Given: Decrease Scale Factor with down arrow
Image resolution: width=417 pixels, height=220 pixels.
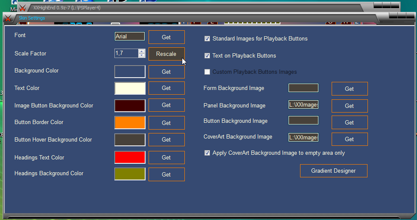Looking at the screenshot, I should 142,55.
